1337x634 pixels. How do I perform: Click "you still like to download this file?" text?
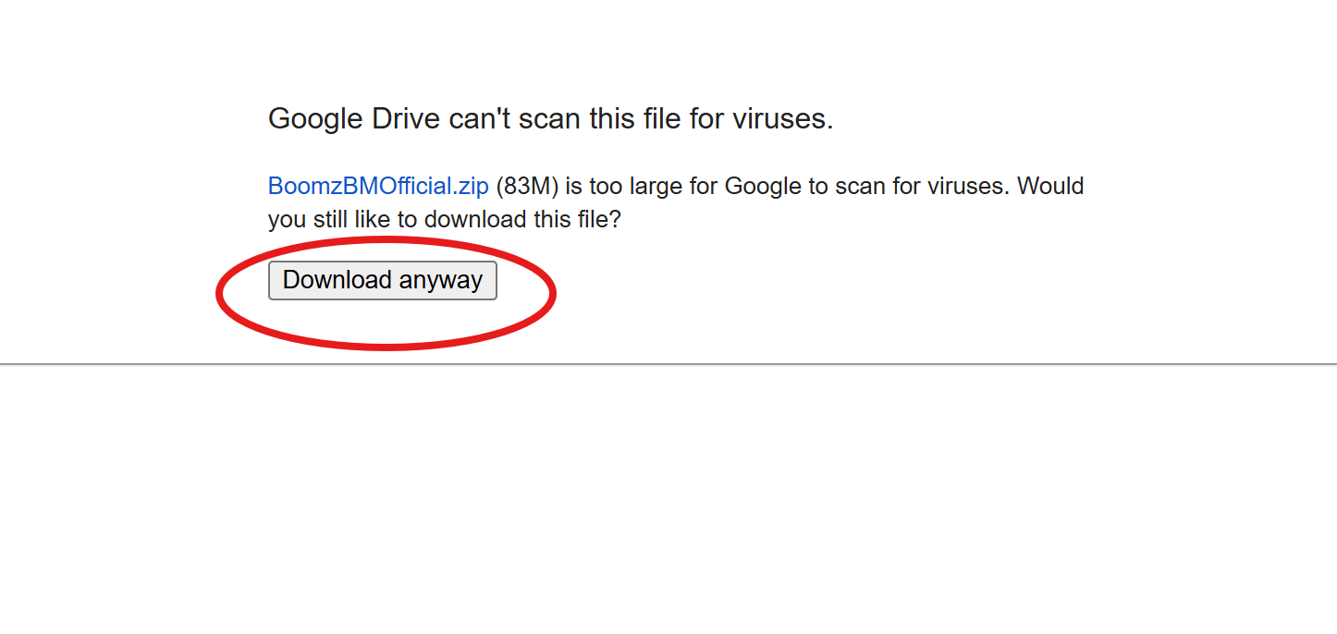click(444, 220)
